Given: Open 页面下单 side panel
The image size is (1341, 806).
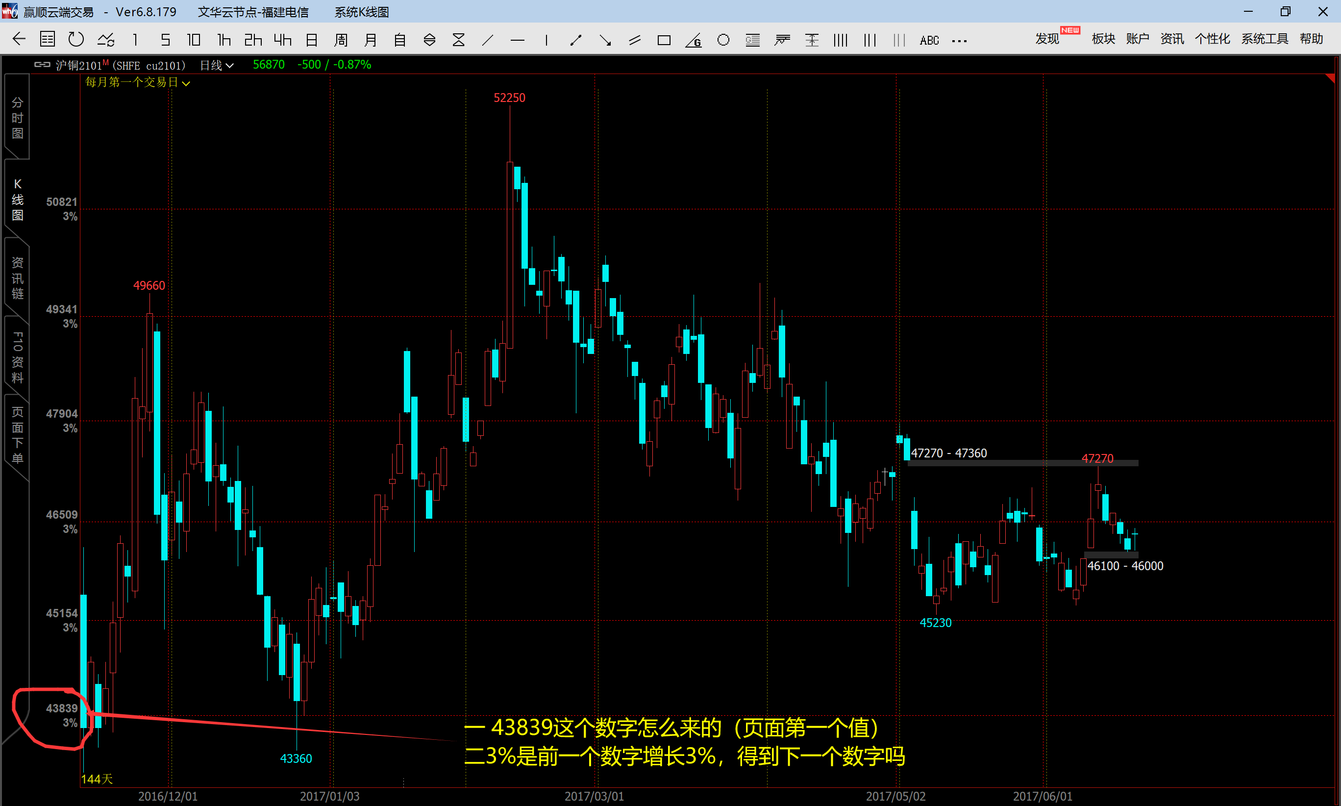Looking at the screenshot, I should (x=17, y=434).
